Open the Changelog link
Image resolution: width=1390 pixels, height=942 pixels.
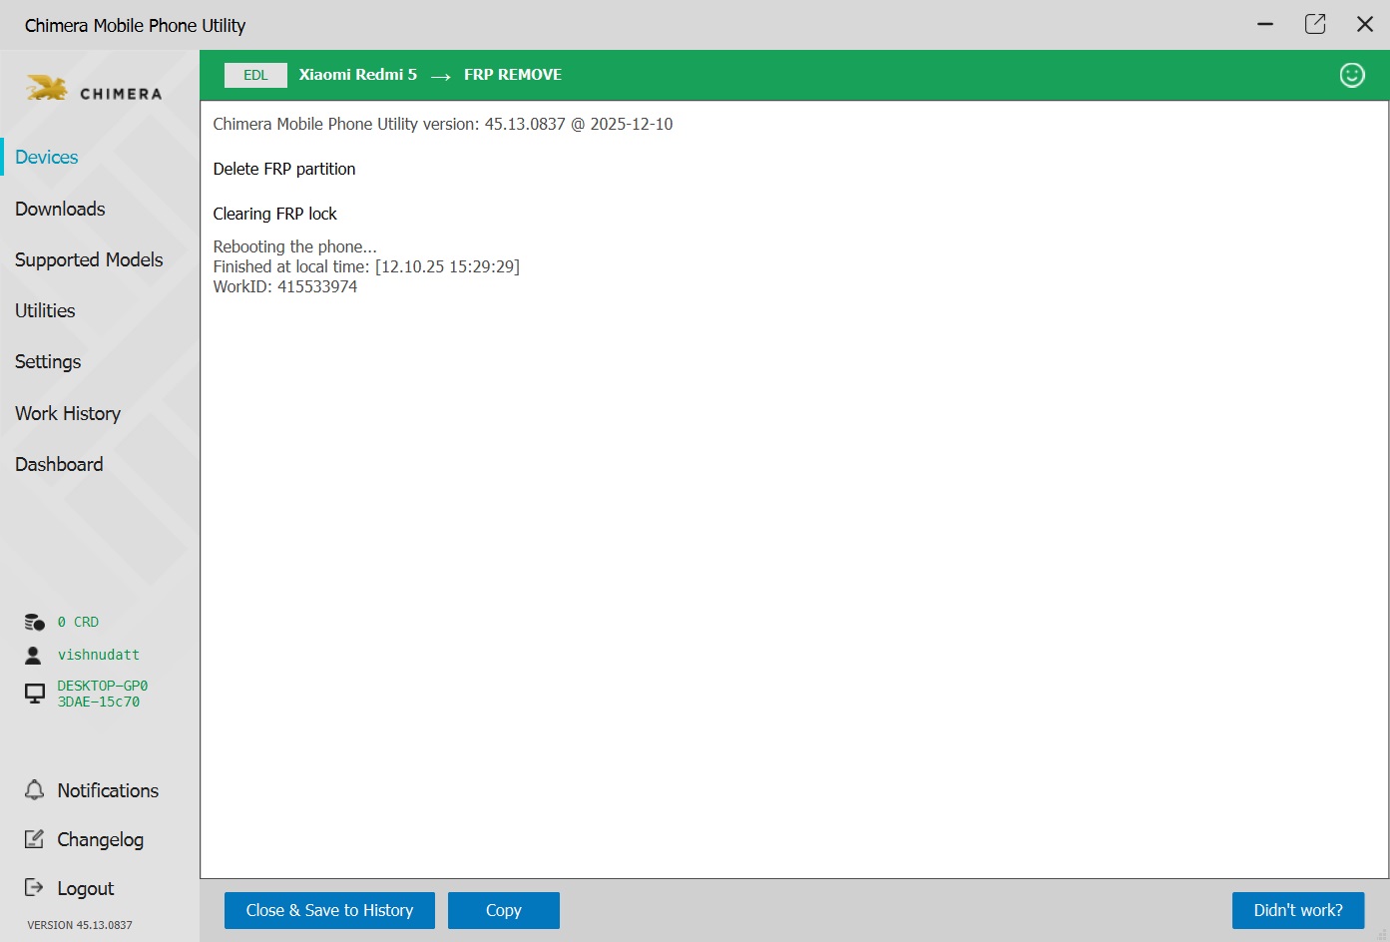point(101,840)
